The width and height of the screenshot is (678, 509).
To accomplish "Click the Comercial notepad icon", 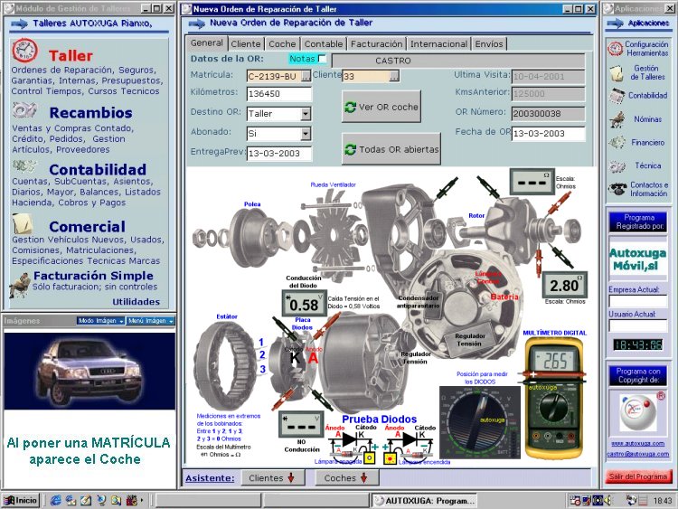I will (x=23, y=223).
